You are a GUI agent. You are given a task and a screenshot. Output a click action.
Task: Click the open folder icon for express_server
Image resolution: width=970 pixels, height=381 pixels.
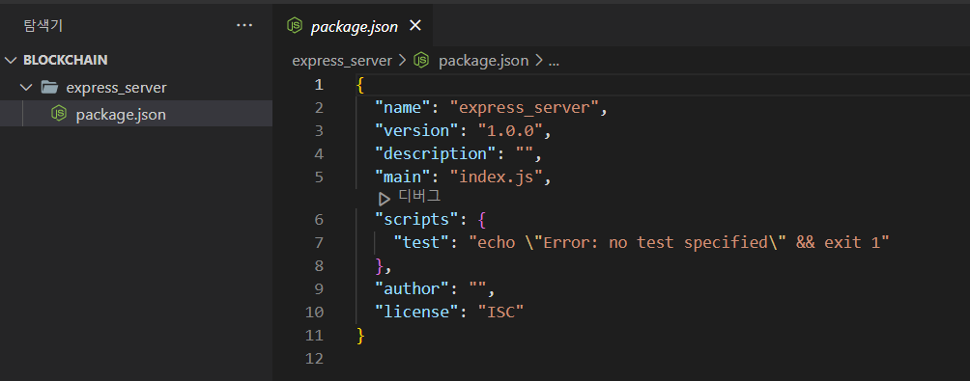tap(49, 87)
